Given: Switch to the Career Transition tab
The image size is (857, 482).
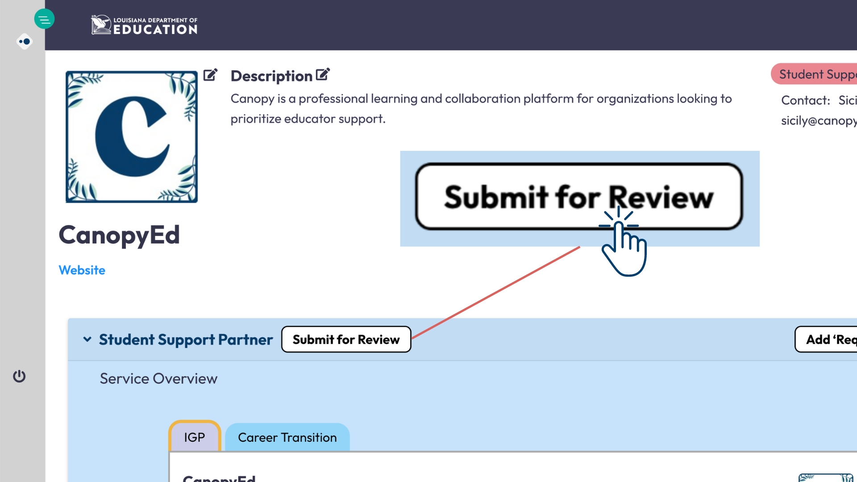Looking at the screenshot, I should 287,437.
